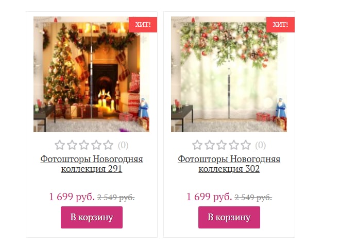Give collection 302 a five-star rating
Viewport: 340px width, 247px height.
(x=246, y=145)
